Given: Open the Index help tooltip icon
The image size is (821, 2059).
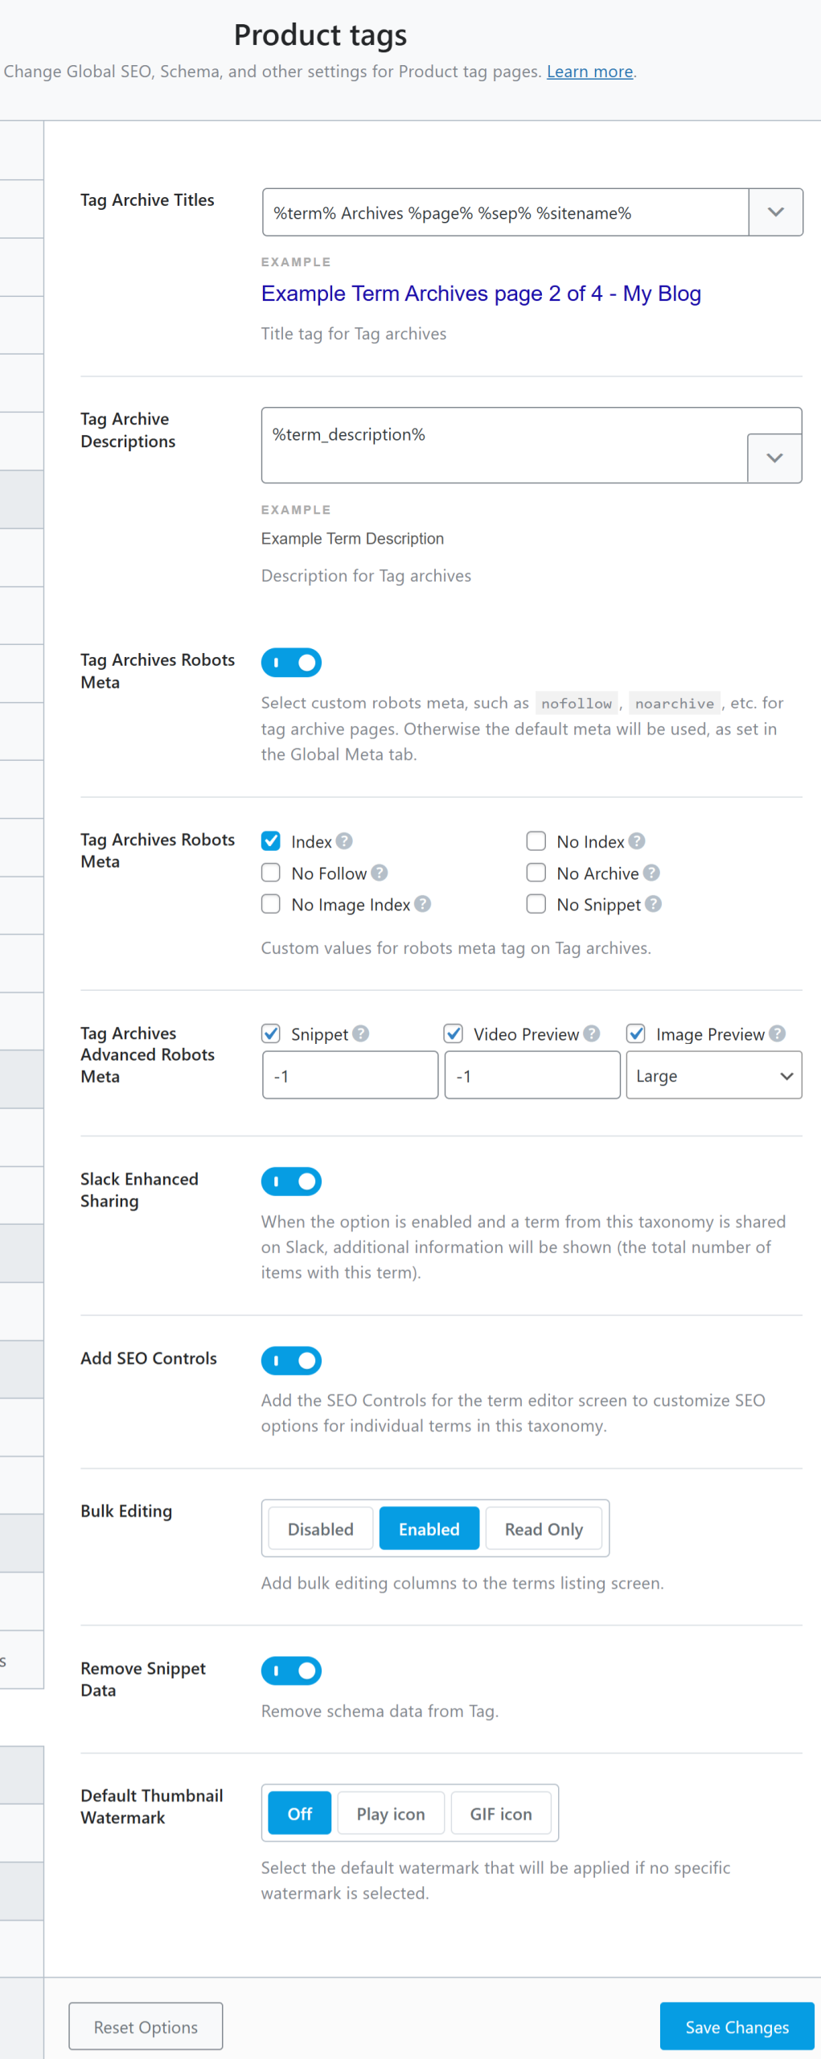Looking at the screenshot, I should 343,840.
